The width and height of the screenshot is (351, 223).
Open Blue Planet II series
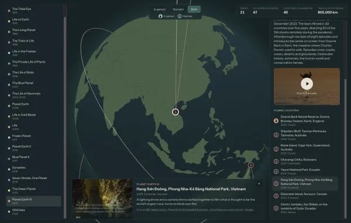pos(33,158)
